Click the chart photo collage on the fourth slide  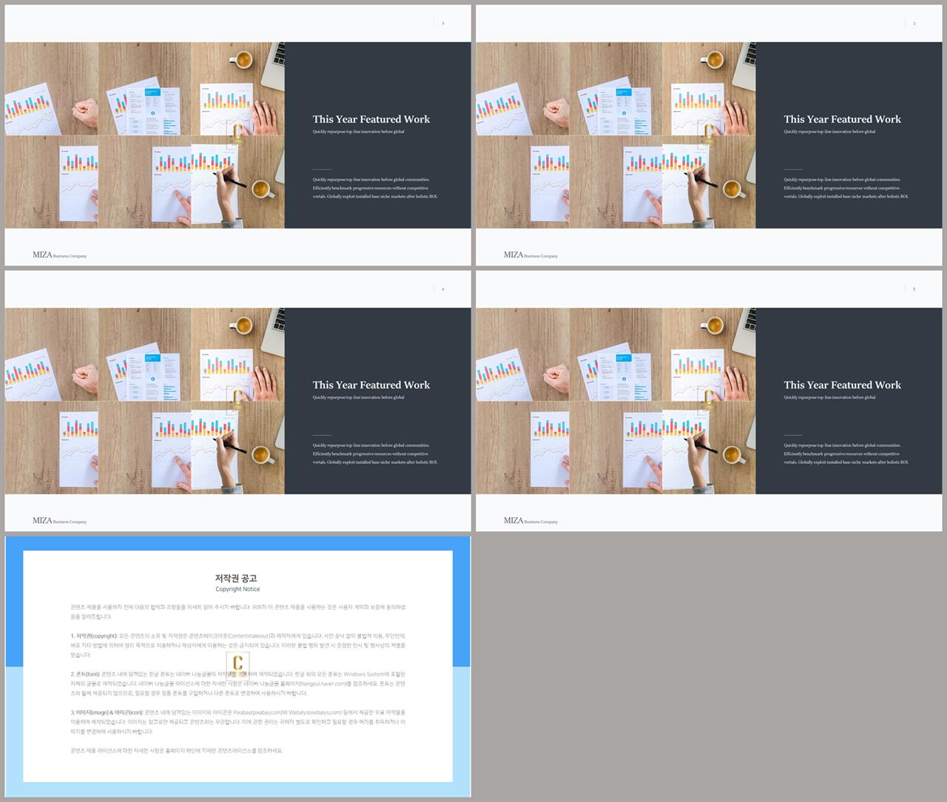pos(616,401)
